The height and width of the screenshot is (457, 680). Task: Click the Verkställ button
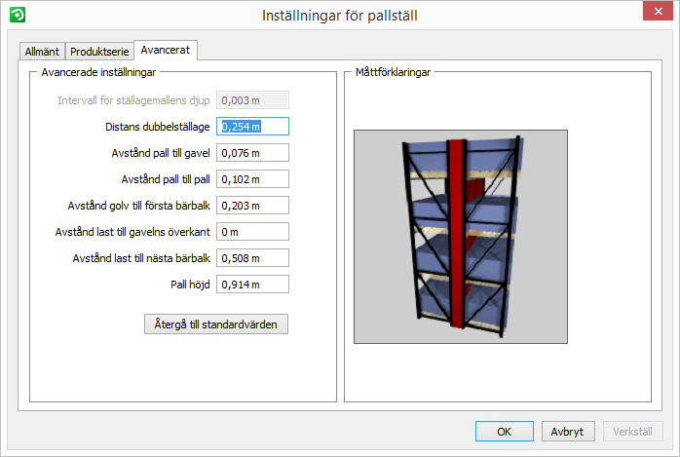tap(632, 432)
